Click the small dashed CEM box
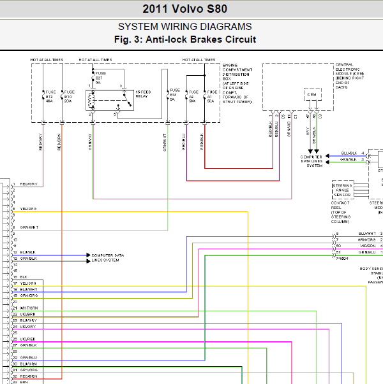The width and height of the screenshot is (383, 384). click(x=312, y=94)
